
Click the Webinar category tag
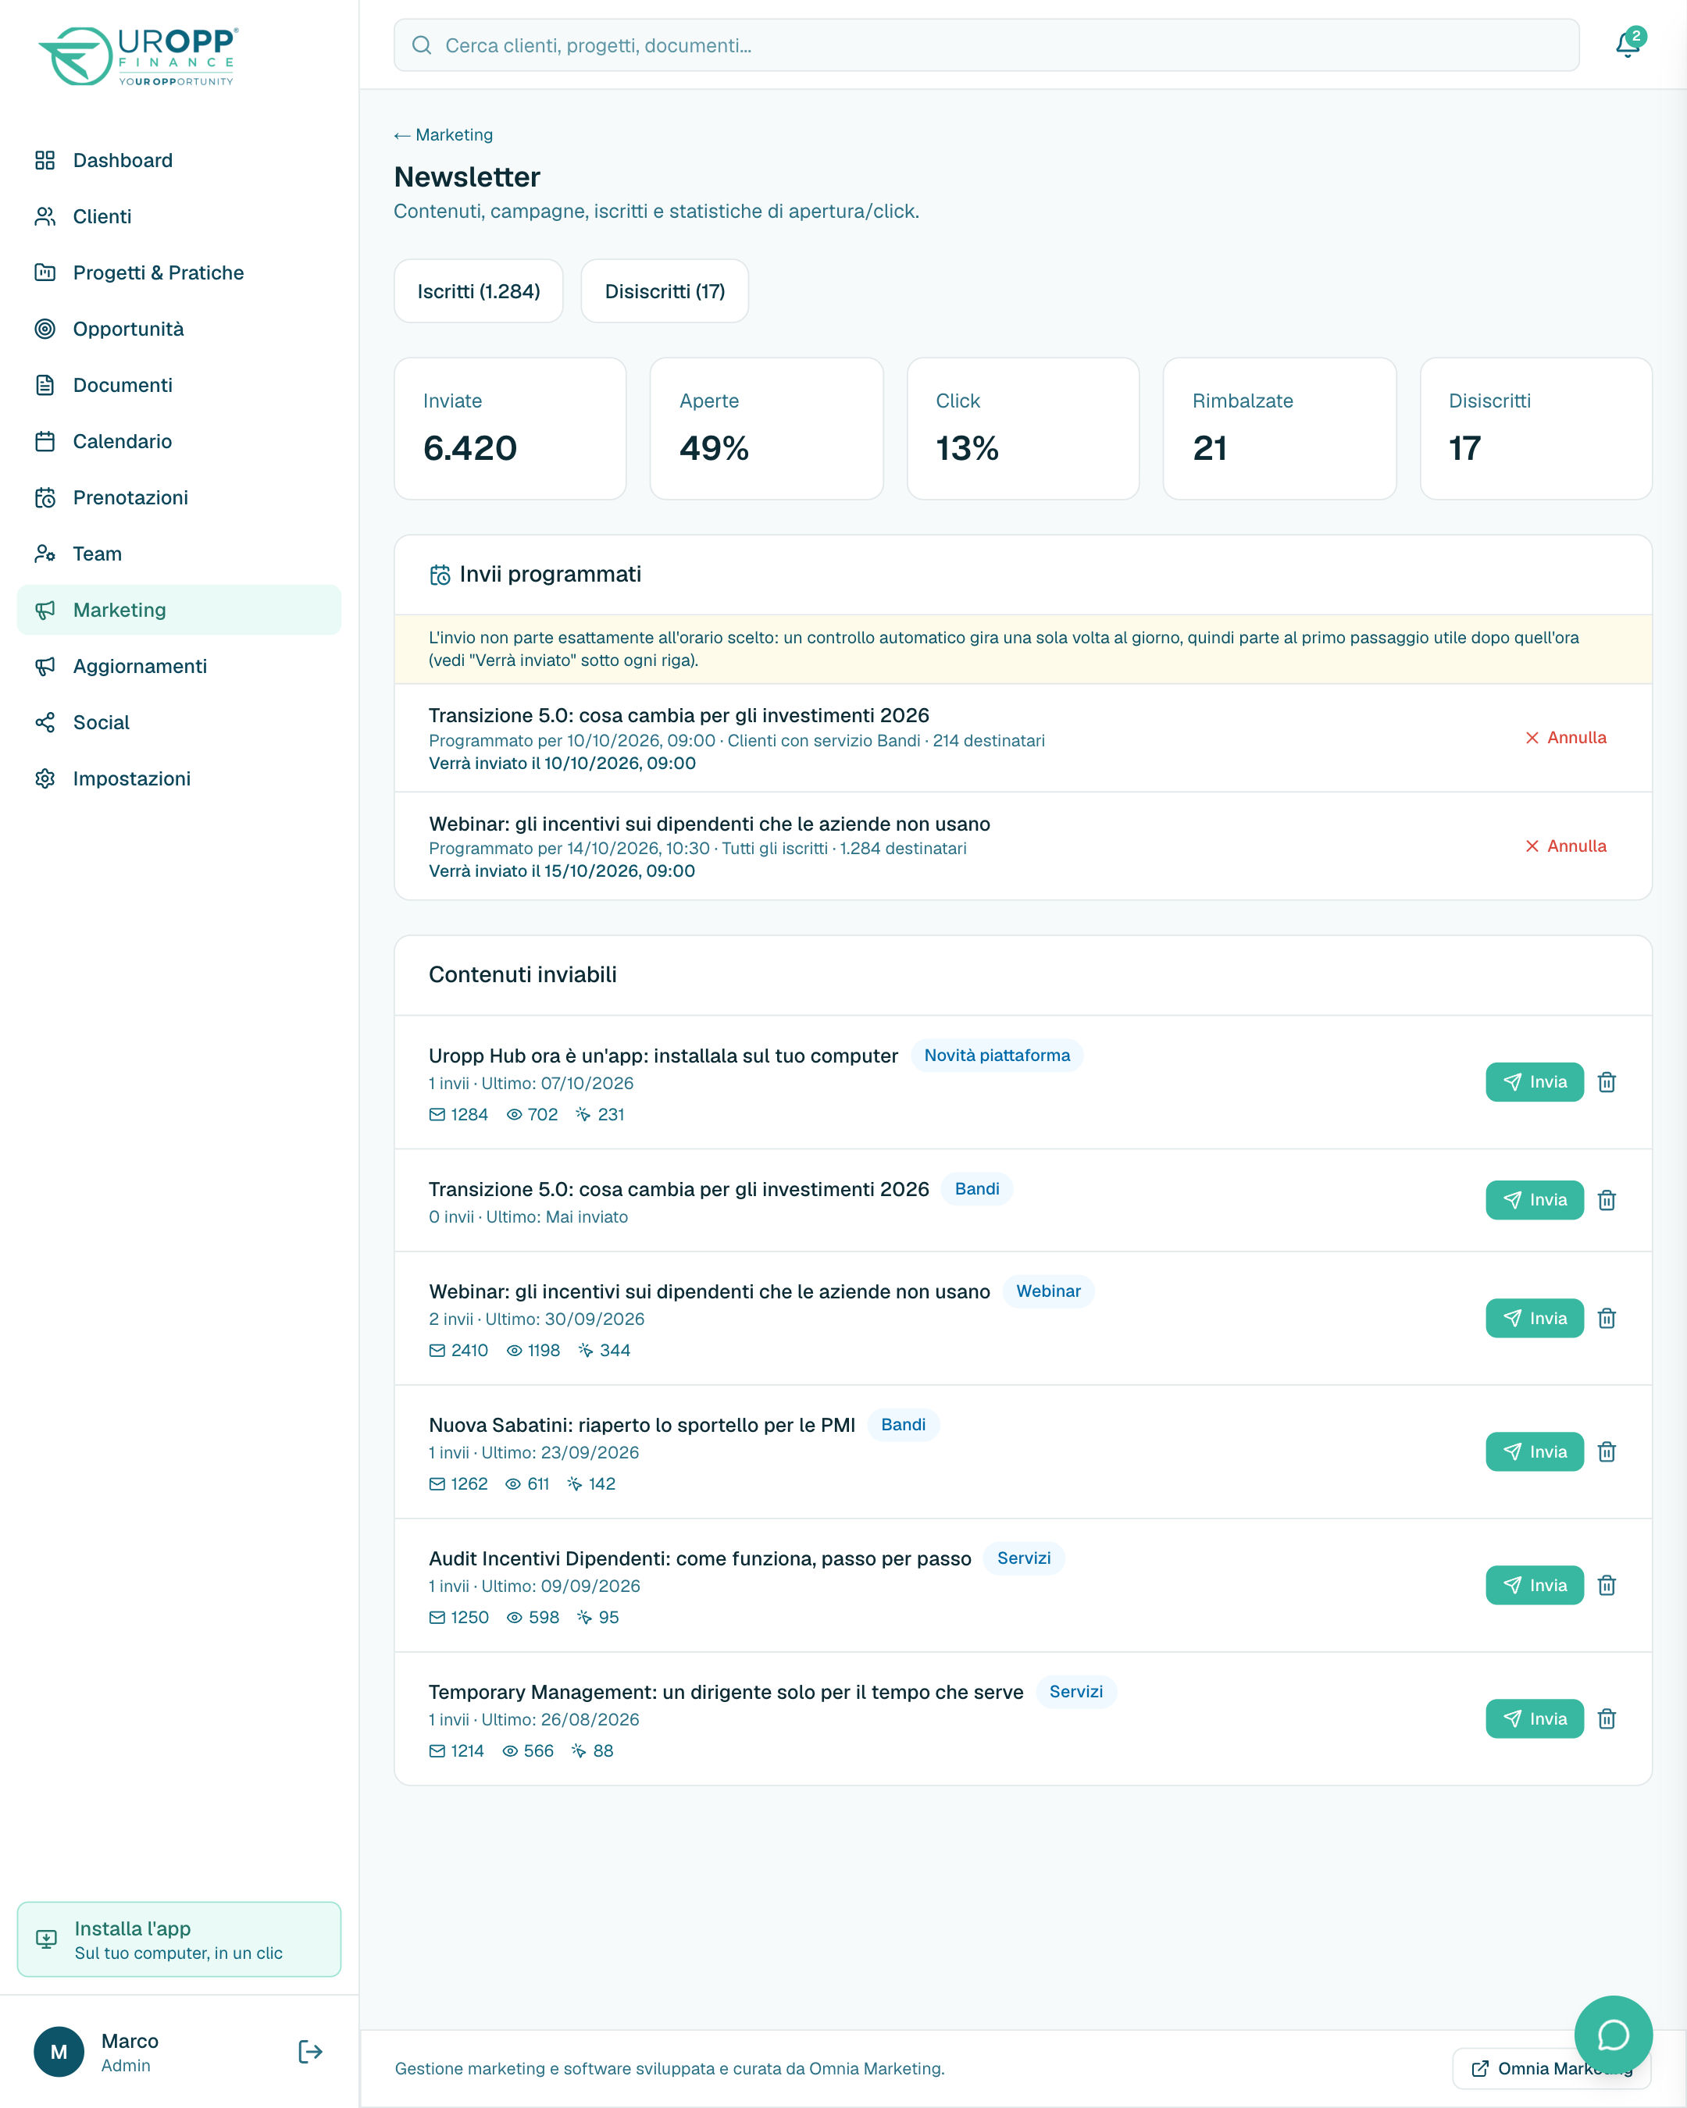[1048, 1291]
